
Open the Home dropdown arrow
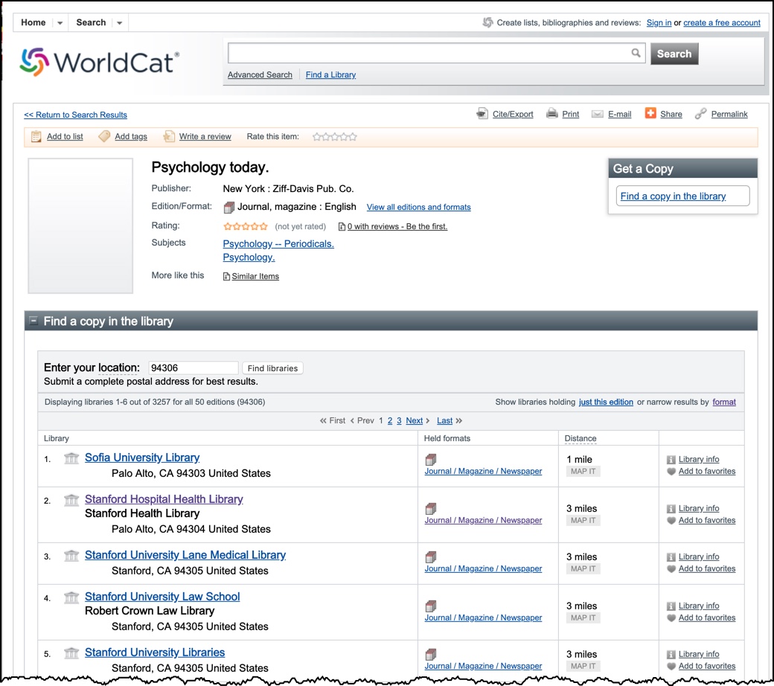60,23
